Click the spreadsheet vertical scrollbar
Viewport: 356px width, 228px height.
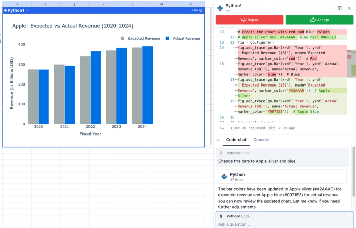[x=211, y=76]
